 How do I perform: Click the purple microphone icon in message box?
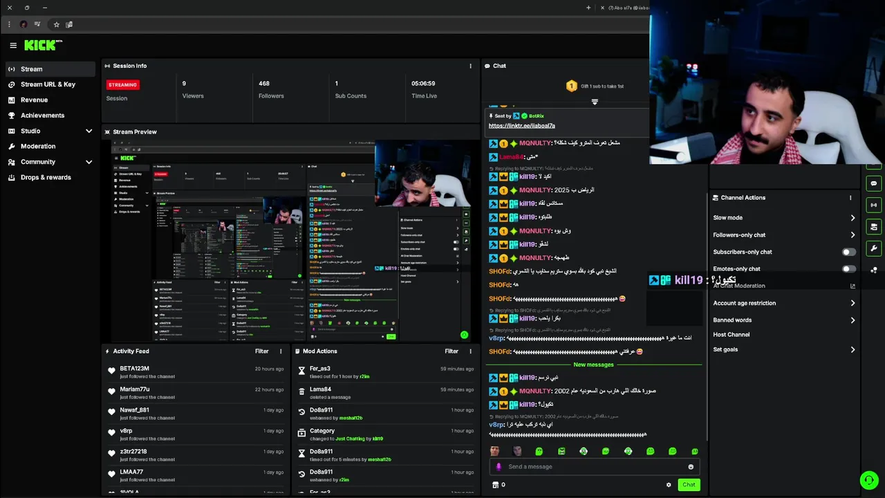coord(499,467)
